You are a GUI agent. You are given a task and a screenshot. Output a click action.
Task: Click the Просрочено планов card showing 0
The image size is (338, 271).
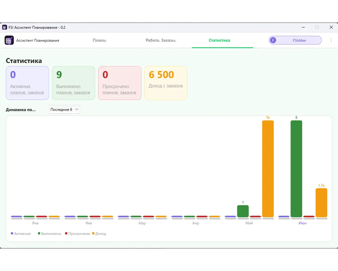[x=120, y=83]
